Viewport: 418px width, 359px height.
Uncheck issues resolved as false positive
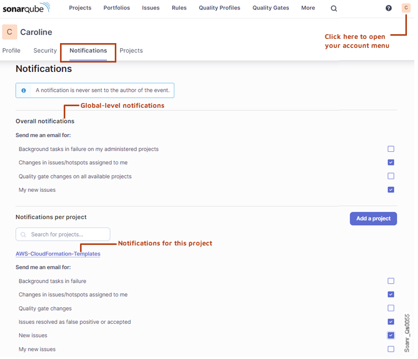pos(391,322)
